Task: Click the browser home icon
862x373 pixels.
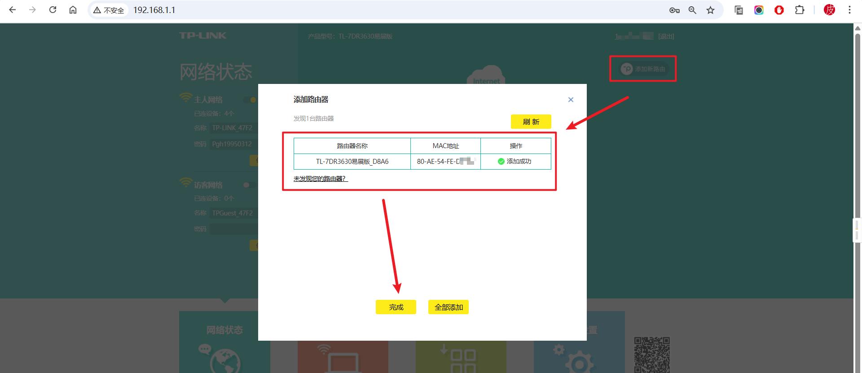Action: tap(73, 10)
